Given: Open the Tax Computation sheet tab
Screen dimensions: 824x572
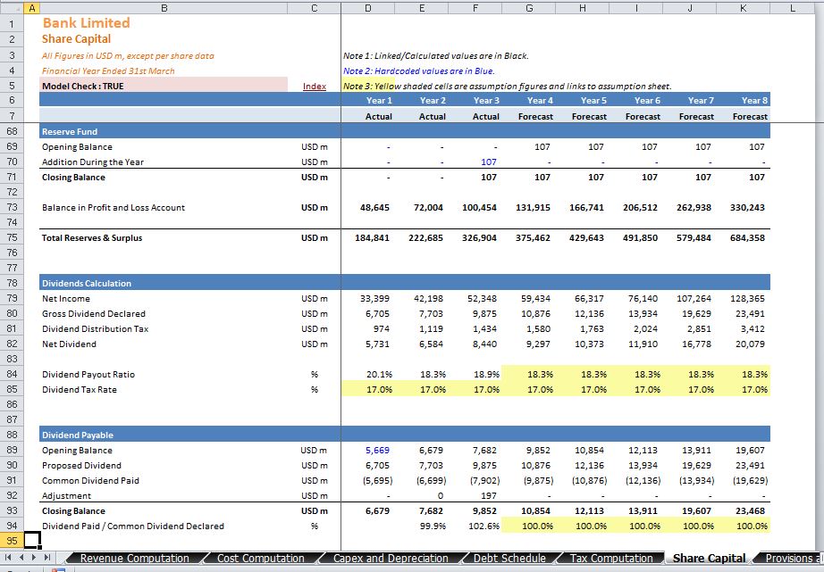Looking at the screenshot, I should tap(611, 559).
